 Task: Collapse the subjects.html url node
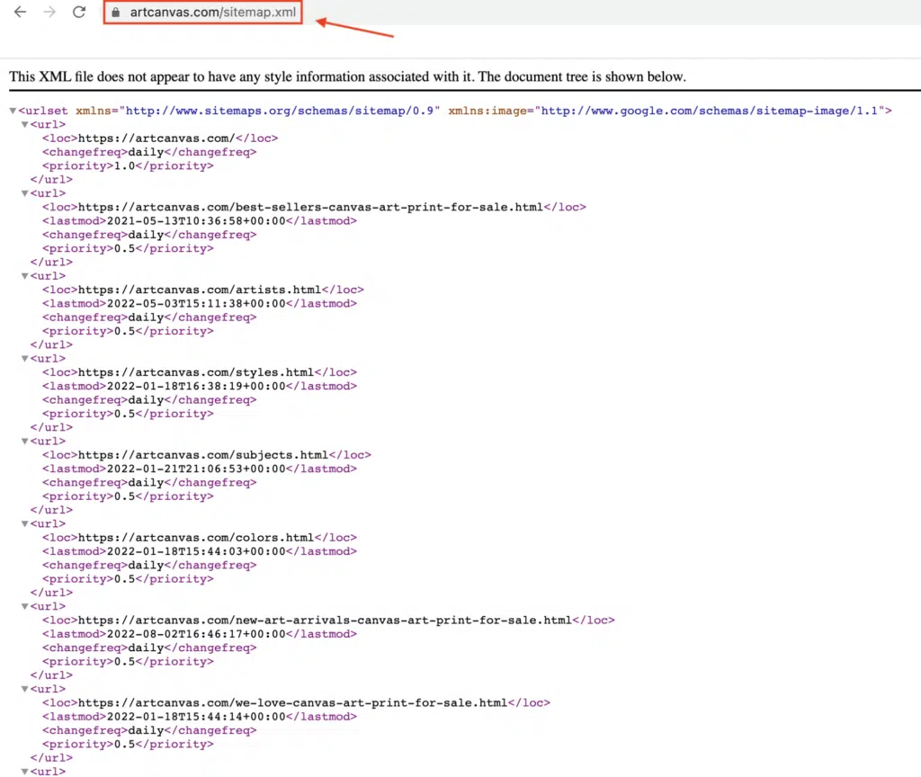[24, 441]
